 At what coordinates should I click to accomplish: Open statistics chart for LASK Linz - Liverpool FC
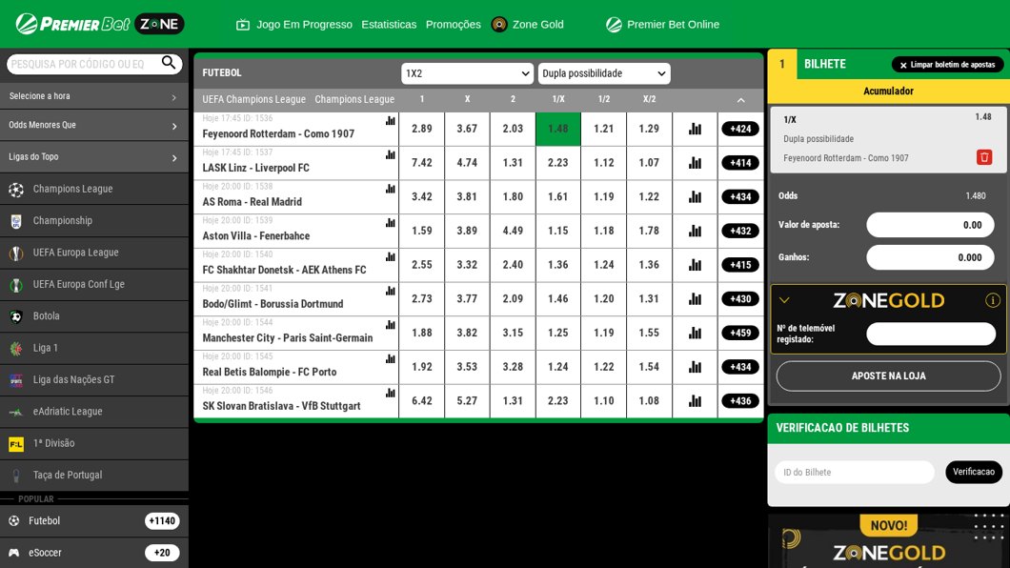click(x=695, y=163)
